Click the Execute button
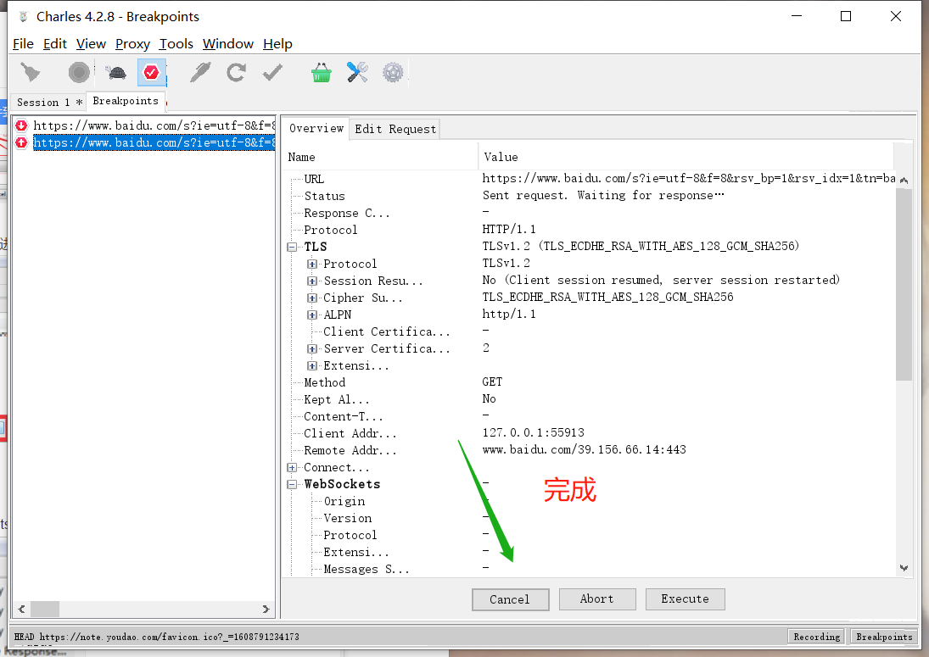 [685, 599]
